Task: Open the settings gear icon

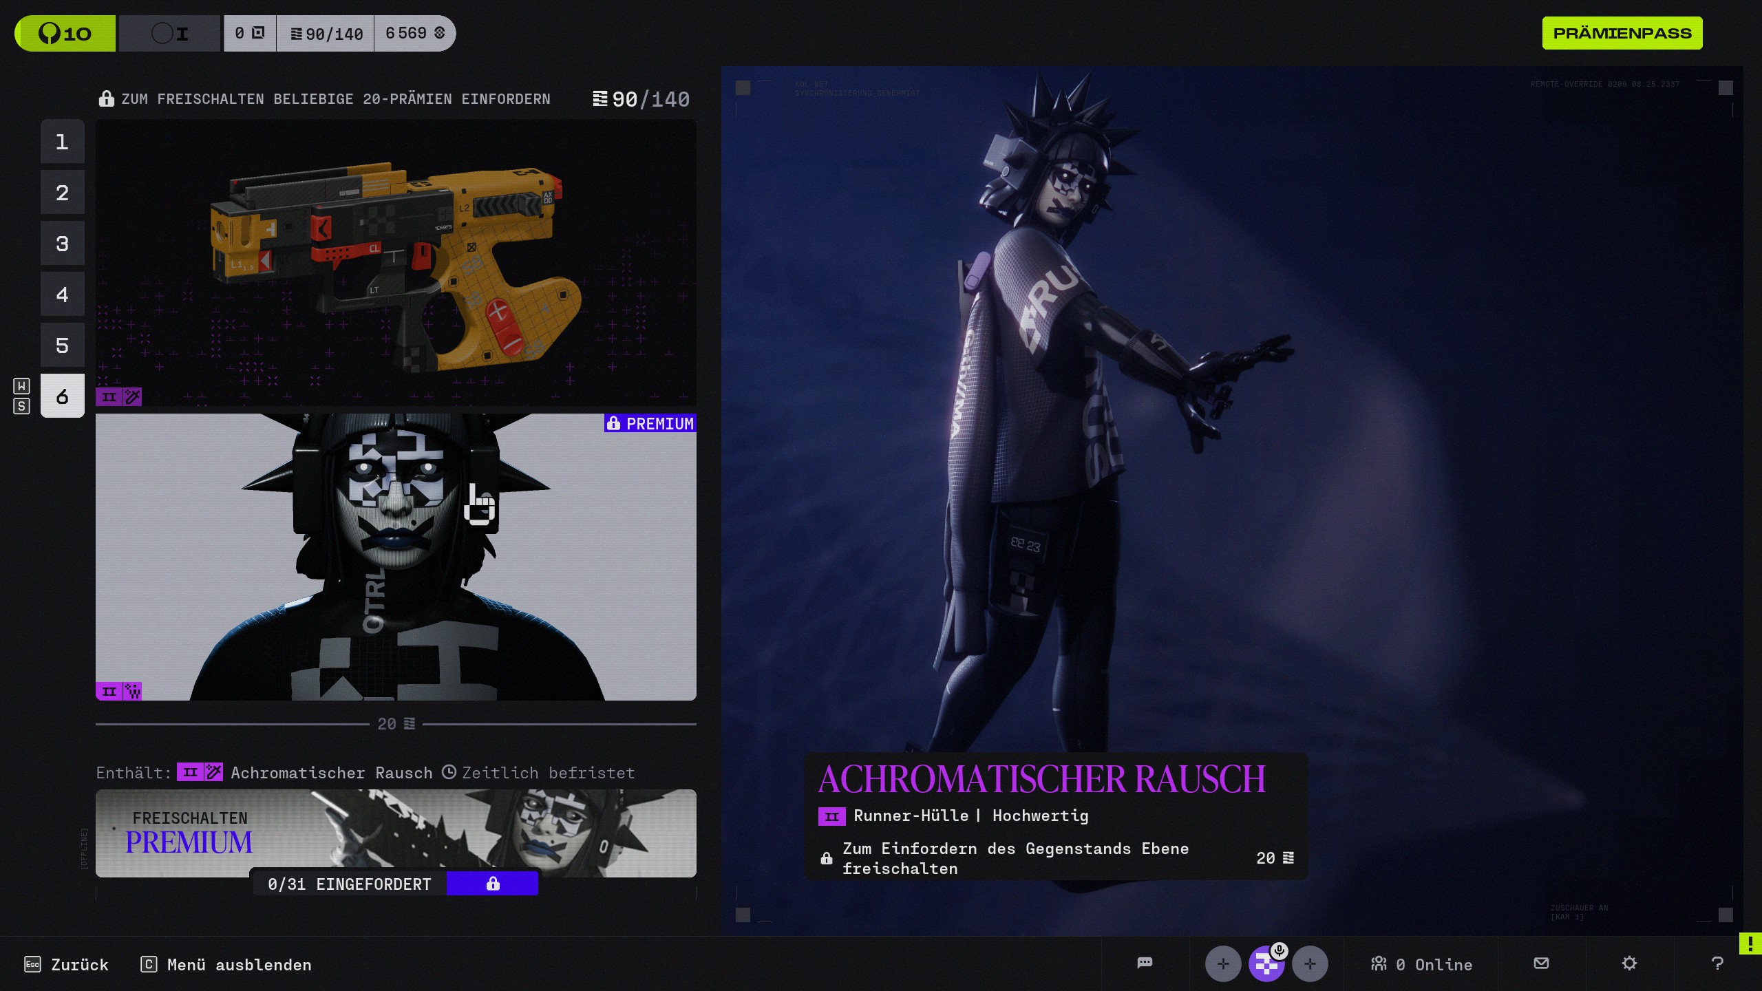Action: coord(1628,963)
